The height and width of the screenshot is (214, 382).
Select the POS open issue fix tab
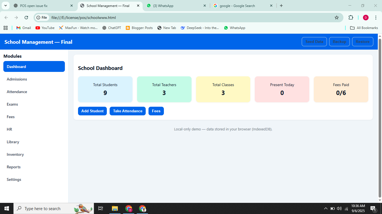(39, 6)
